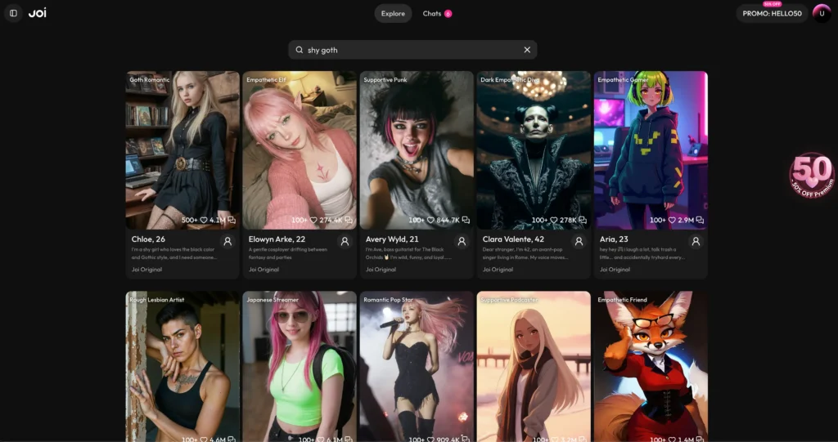Click the Joi Original label under Chloe

[x=146, y=270]
